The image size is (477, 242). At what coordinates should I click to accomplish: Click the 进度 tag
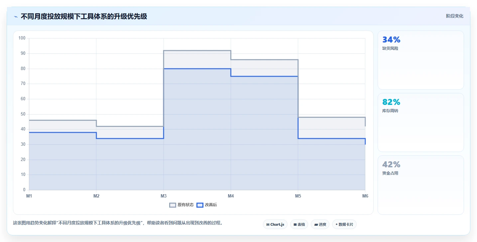pyautogui.click(x=320, y=224)
